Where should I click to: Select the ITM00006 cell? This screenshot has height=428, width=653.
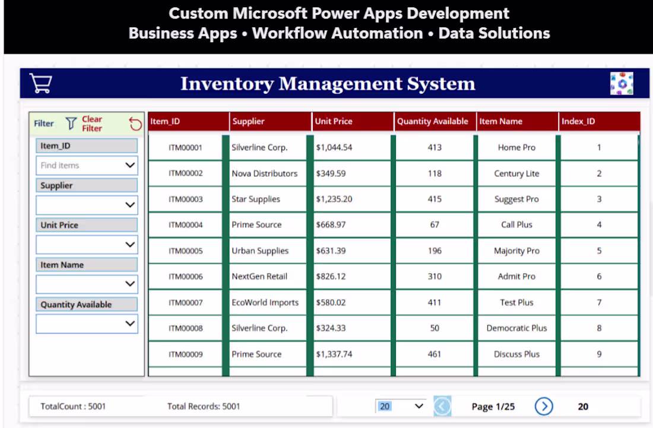click(185, 277)
